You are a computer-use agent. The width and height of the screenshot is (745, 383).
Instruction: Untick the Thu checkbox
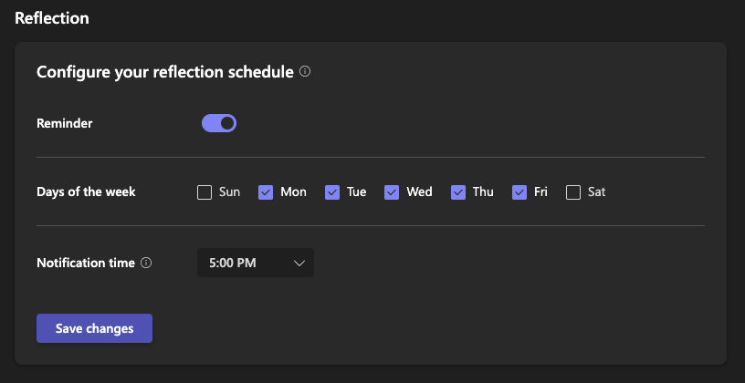tap(458, 192)
